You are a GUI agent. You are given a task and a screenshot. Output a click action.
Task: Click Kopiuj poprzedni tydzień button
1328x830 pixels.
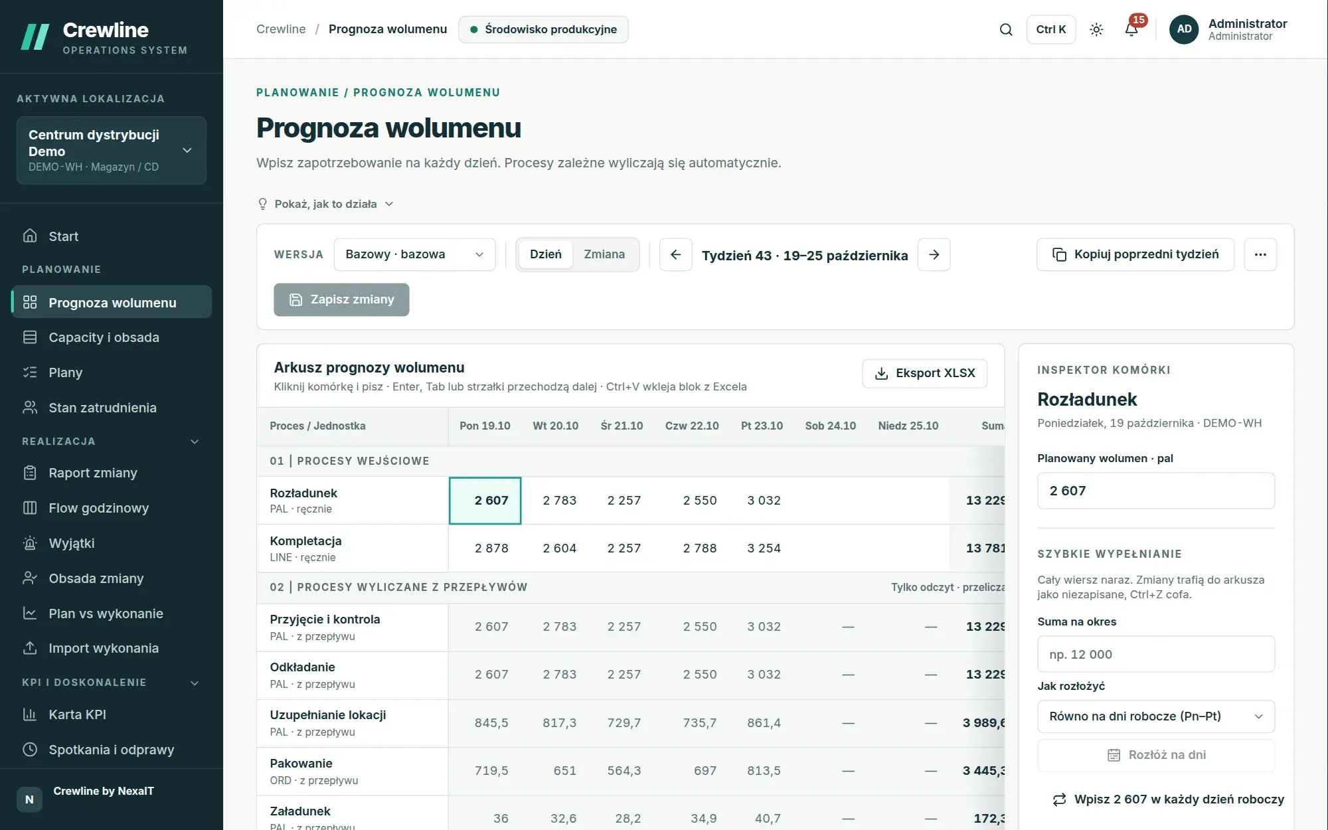tap(1135, 254)
